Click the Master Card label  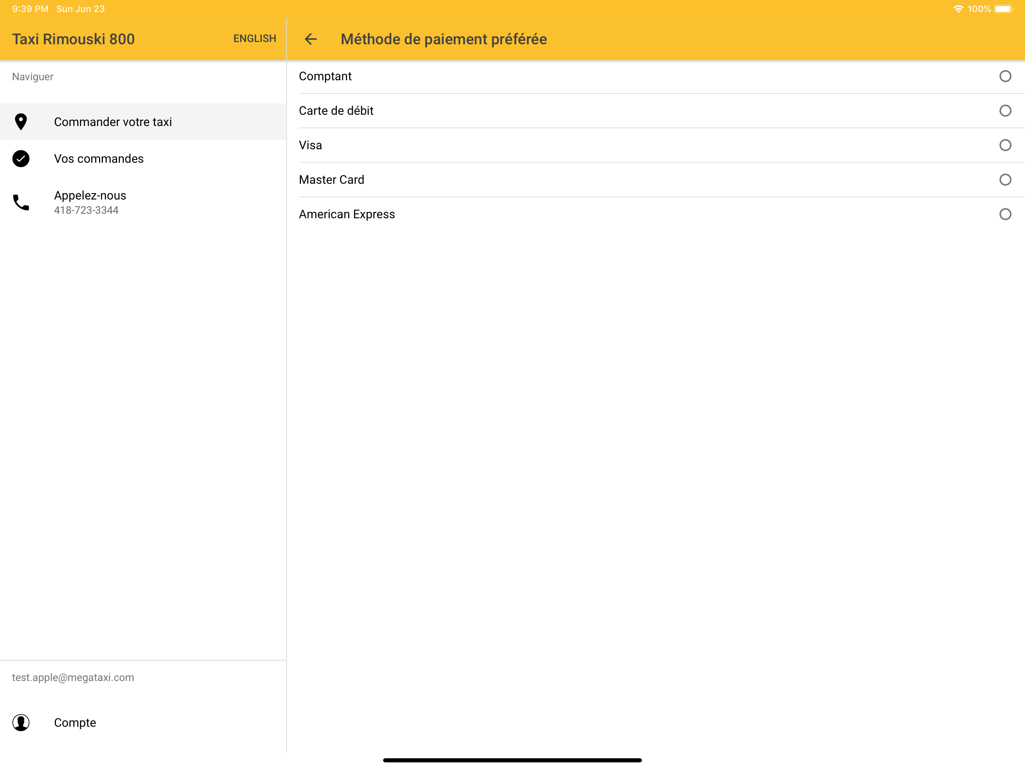pos(331,180)
